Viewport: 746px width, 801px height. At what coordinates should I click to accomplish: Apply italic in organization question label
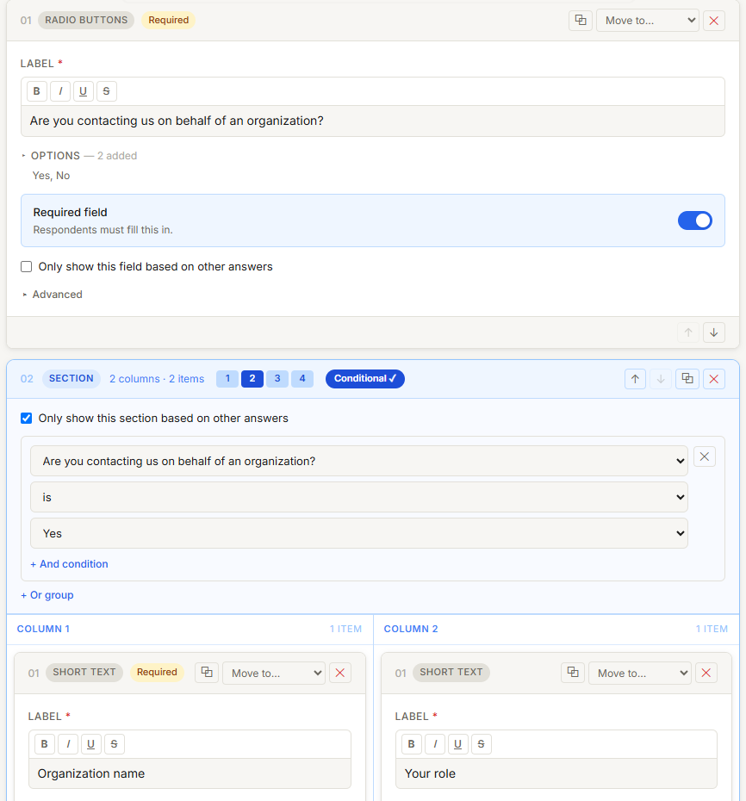(60, 91)
